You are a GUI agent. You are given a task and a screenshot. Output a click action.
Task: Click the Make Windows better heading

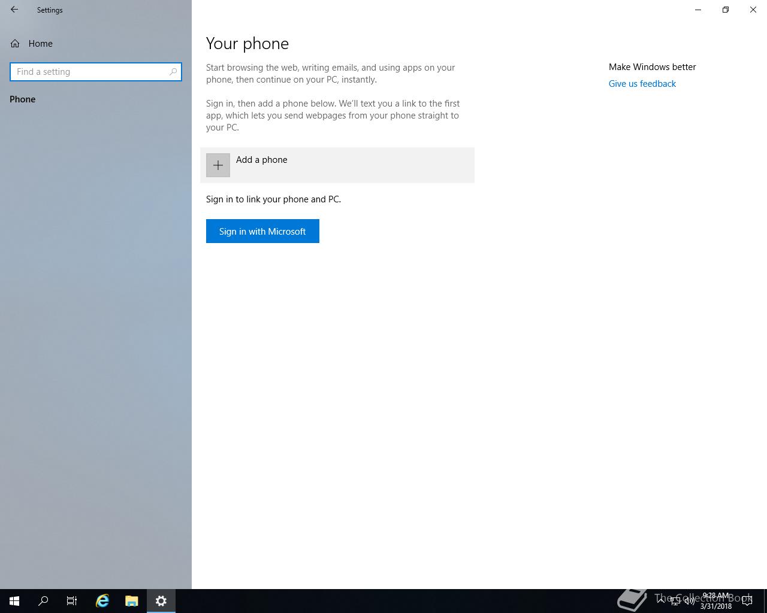(653, 67)
